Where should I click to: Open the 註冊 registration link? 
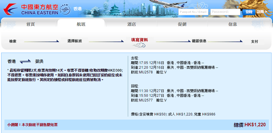coord(261,12)
